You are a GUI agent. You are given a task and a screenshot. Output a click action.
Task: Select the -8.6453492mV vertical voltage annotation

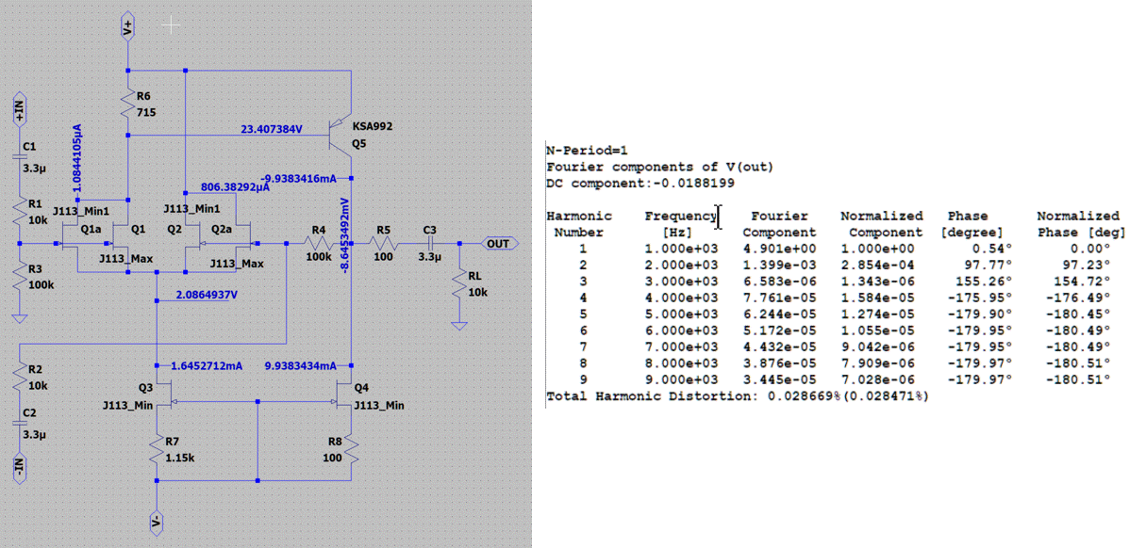[345, 234]
